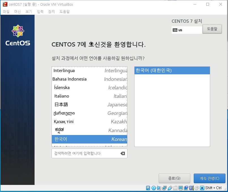Screen dimensions: 228x192
Task: Select 한국어 Korean language row
Action: [x=90, y=139]
